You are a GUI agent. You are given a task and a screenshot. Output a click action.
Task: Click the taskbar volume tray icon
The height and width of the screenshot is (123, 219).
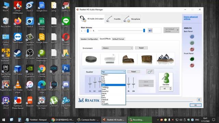point(181,120)
